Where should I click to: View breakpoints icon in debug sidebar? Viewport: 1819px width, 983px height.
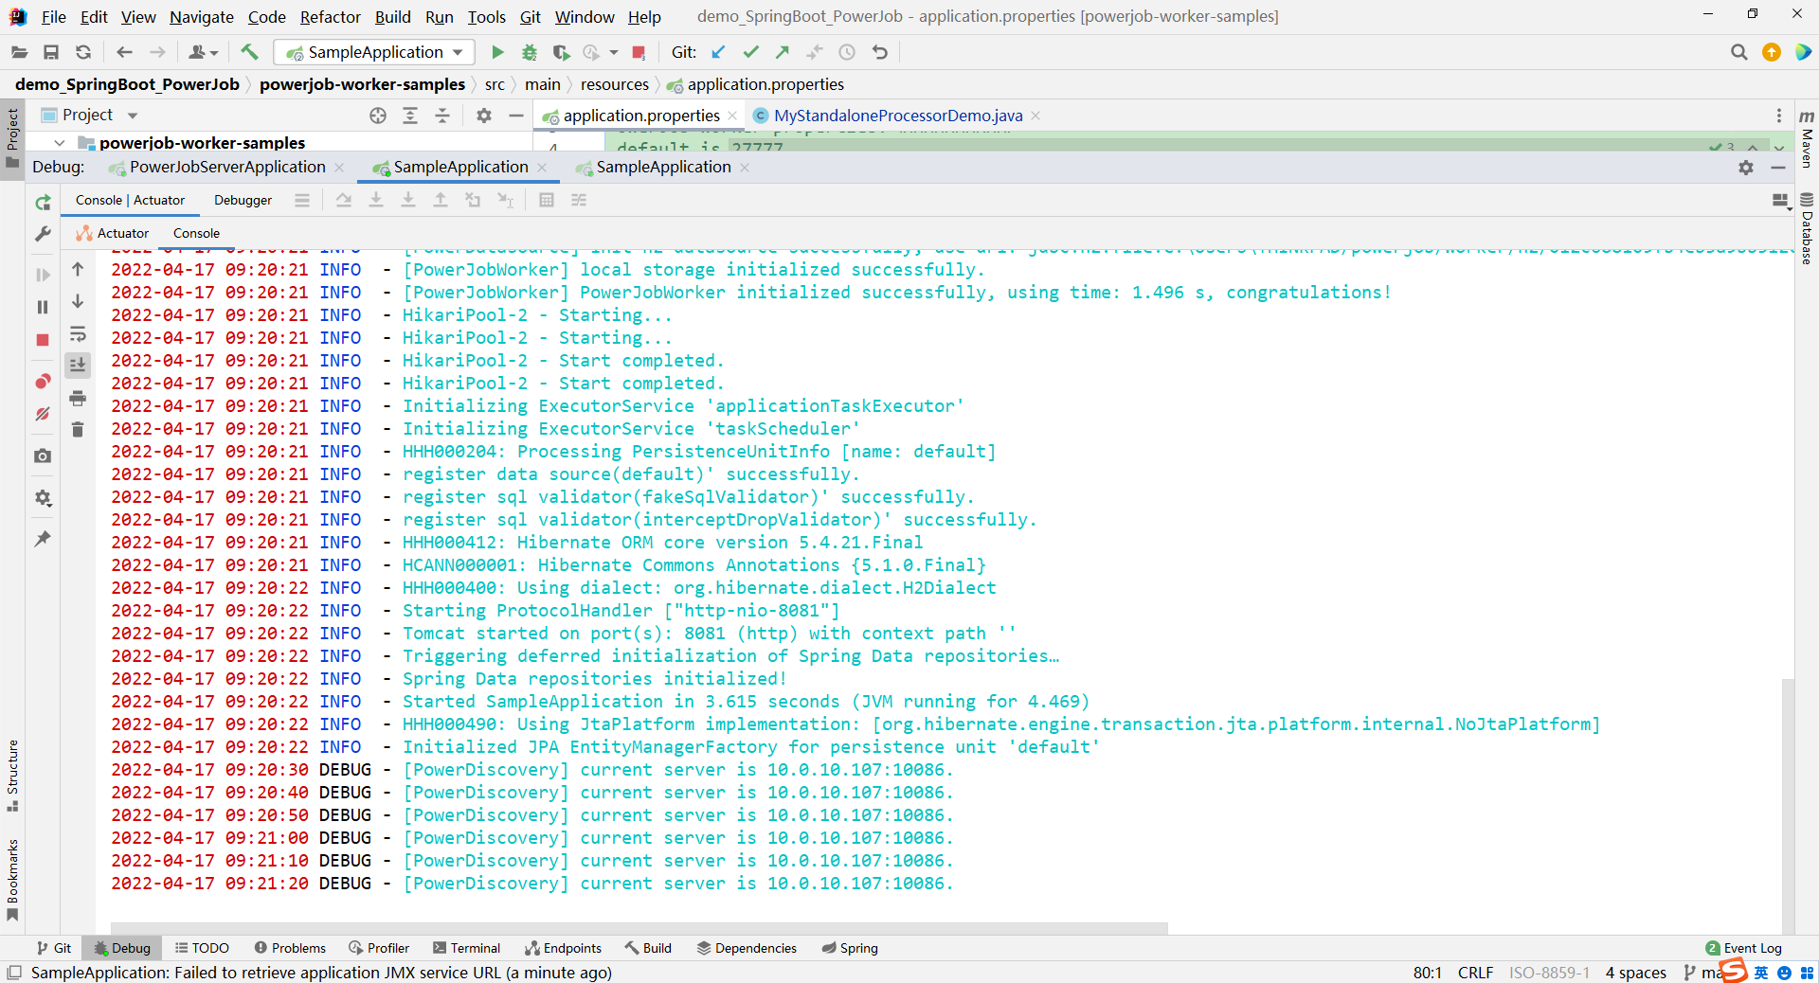[43, 382]
